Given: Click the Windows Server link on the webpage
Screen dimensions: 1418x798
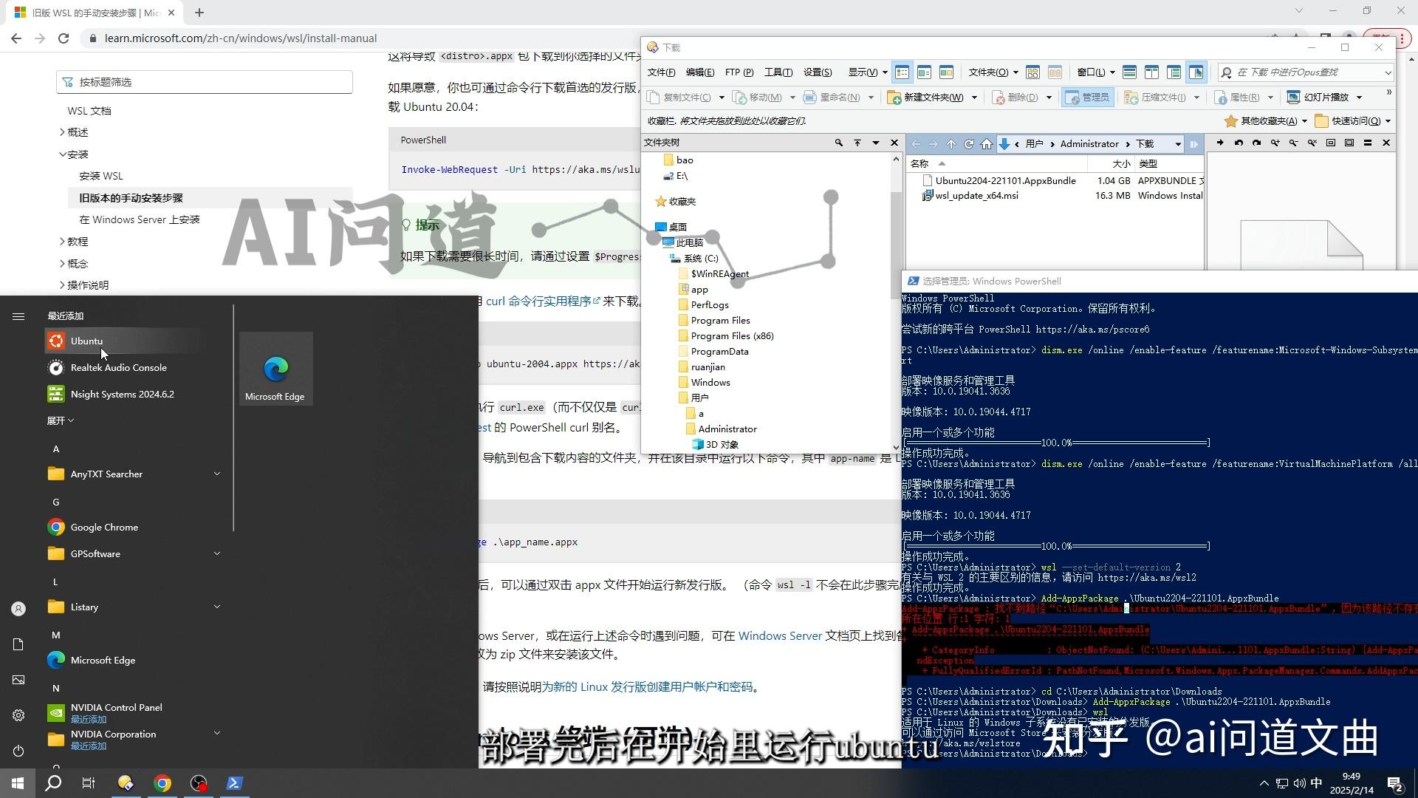Looking at the screenshot, I should pyautogui.click(x=780, y=635).
